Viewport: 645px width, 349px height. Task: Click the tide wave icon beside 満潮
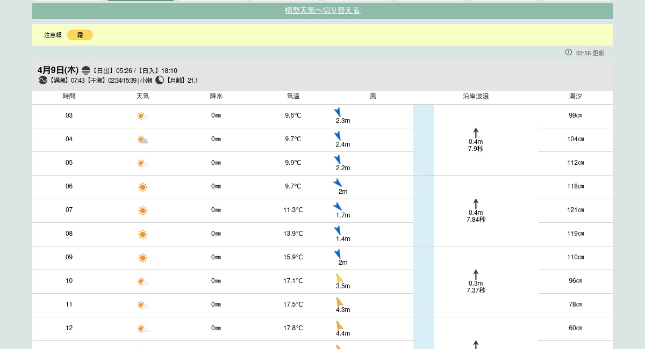coord(43,80)
